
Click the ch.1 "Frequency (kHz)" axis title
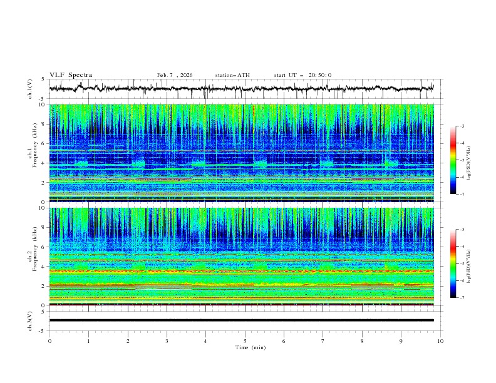pos(35,146)
